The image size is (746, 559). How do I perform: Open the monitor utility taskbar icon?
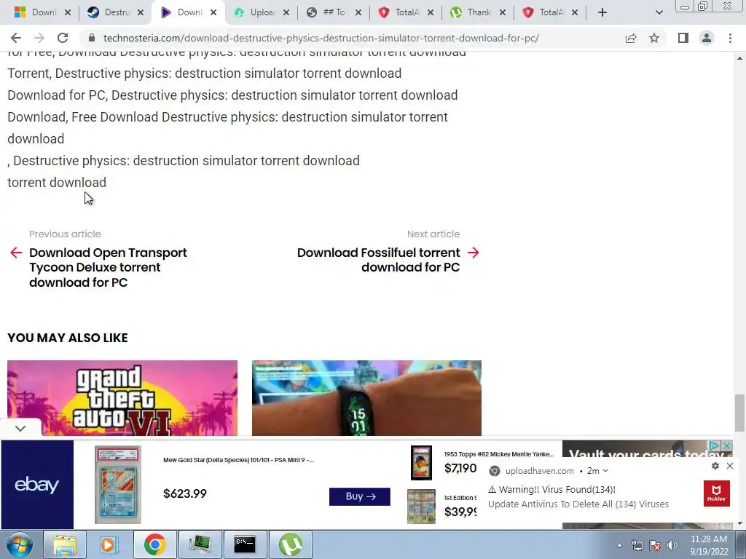(200, 544)
